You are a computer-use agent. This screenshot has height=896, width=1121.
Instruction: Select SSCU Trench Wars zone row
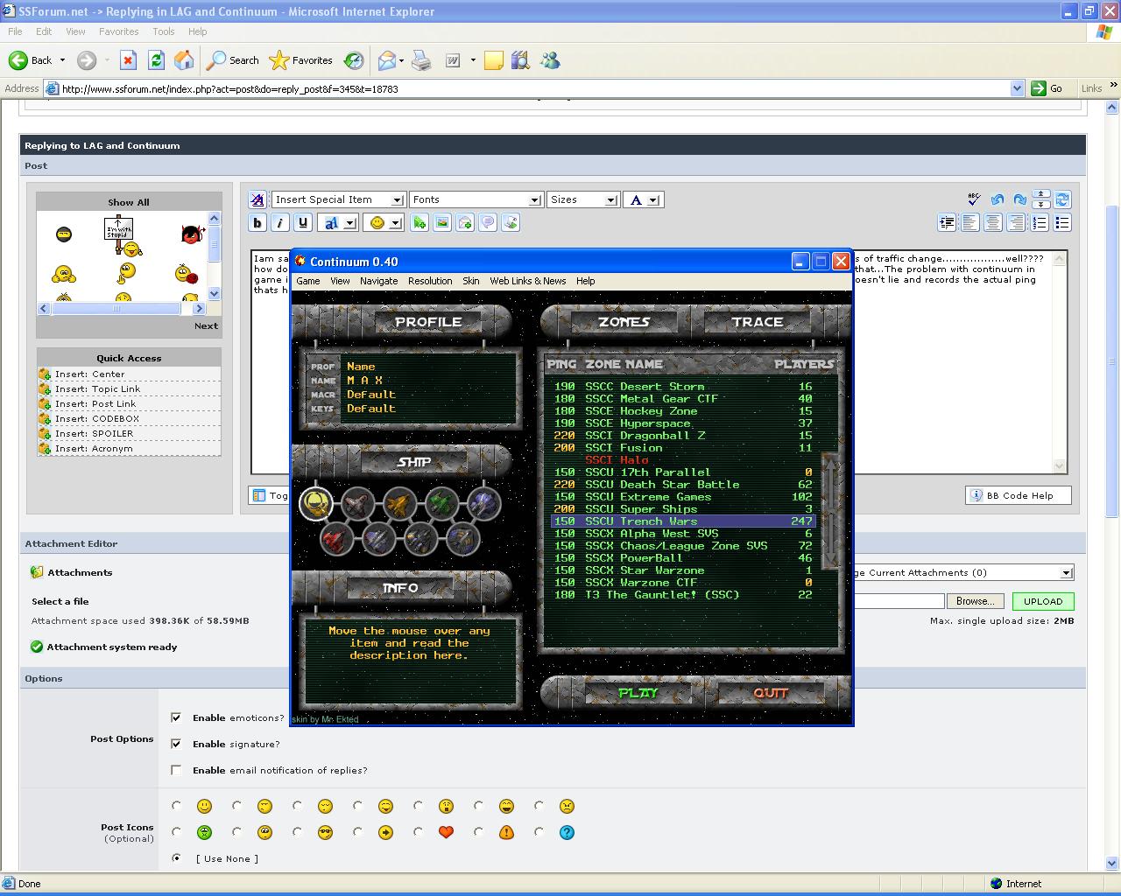[x=682, y=521]
